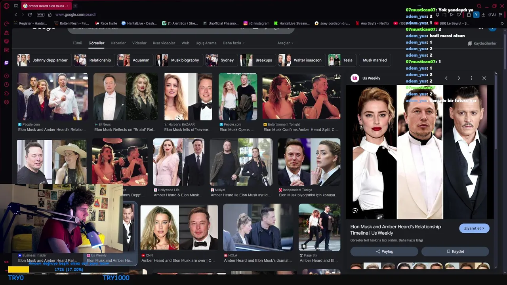Viewport: 507px width, 285px height.
Task: Open Twitch in the Opera sidebar
Action: pos(6,63)
